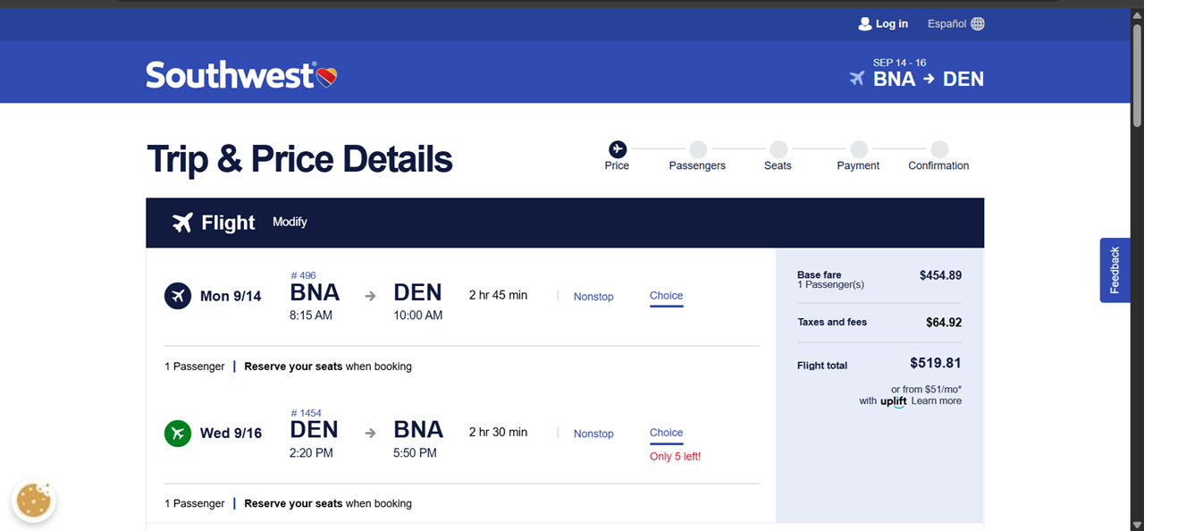Click the cookie preferences icon
Screen dimensions: 1203x531
coord(34,501)
